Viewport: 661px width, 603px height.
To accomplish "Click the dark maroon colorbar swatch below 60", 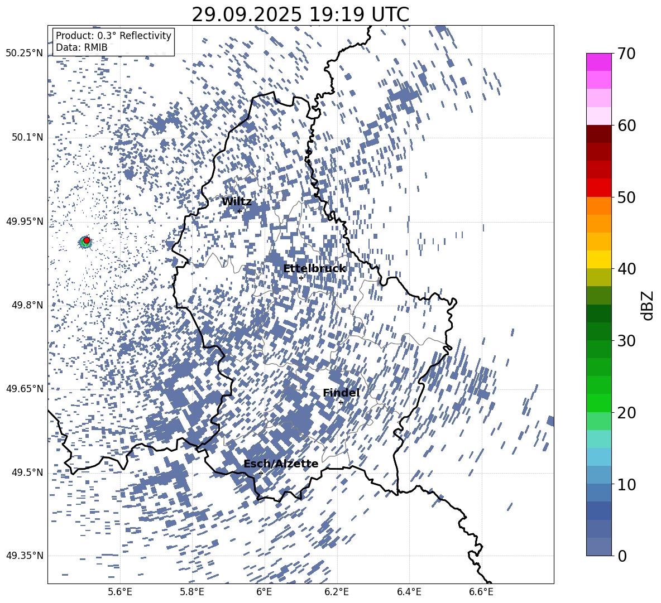I will (598, 134).
